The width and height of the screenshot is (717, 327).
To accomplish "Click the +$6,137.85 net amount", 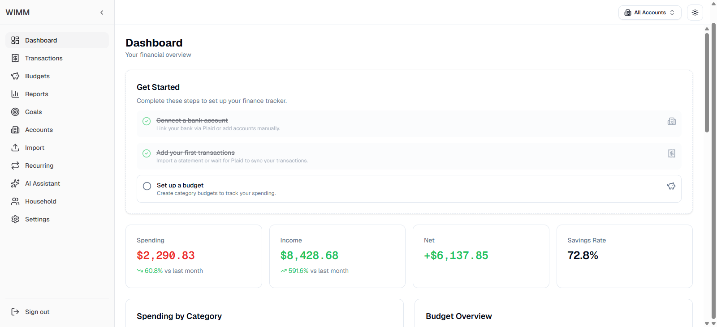I will 456,255.
